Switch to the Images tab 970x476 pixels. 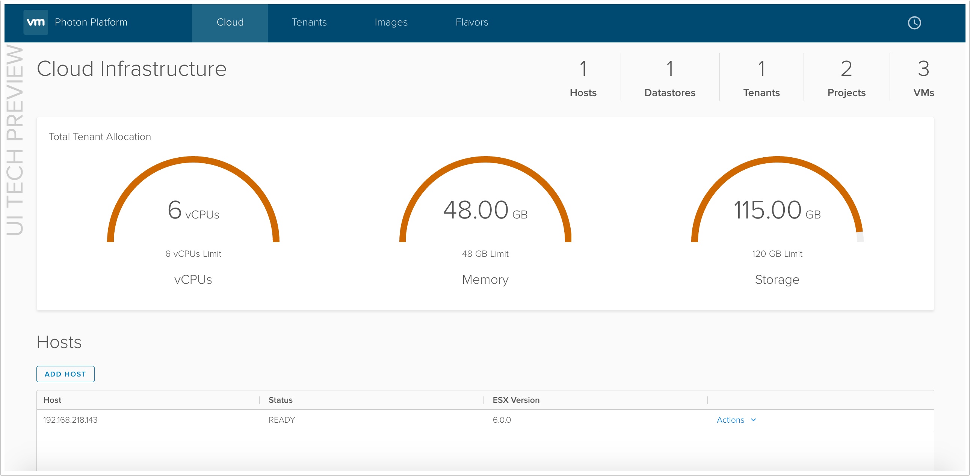click(x=391, y=23)
